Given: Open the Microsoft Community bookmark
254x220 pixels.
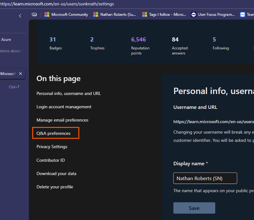Looking at the screenshot, I should coord(66,15).
